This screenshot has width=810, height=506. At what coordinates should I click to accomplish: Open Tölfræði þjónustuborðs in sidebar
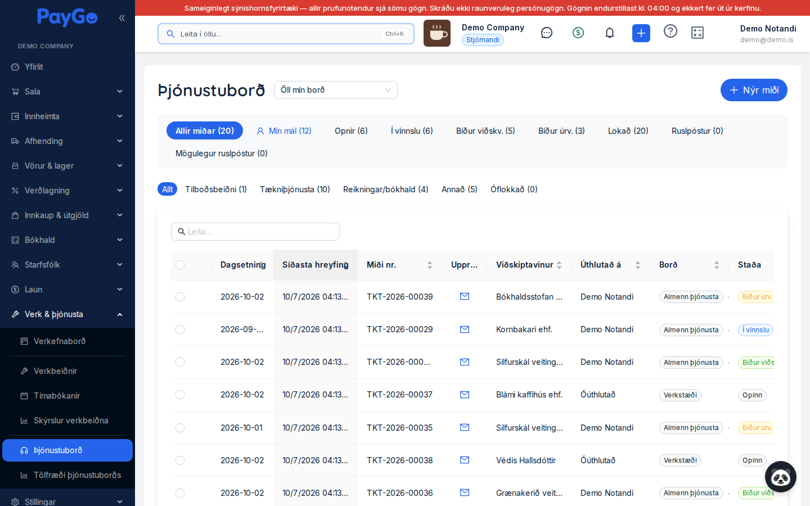coord(67,475)
